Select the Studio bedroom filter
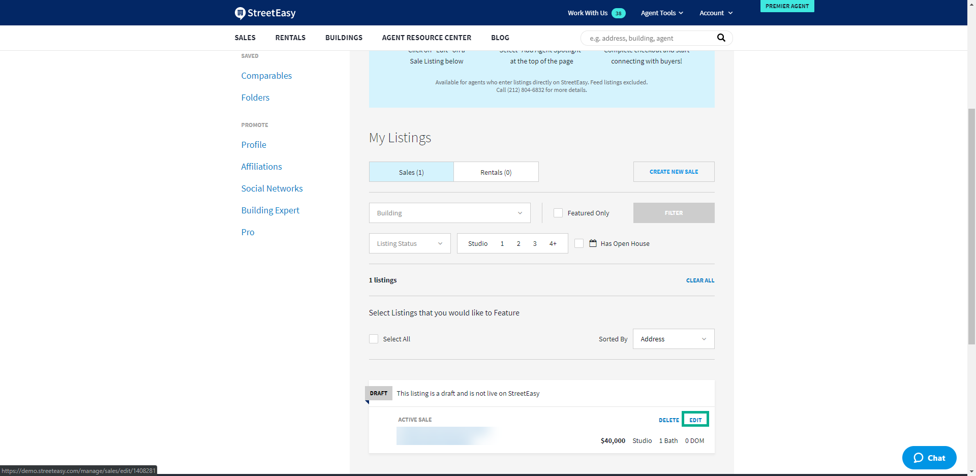Viewport: 976px width, 476px height. 477,243
